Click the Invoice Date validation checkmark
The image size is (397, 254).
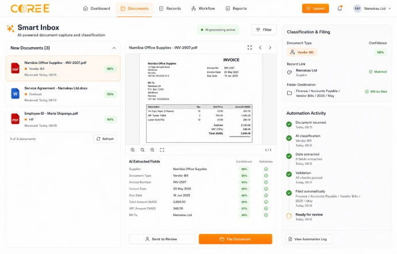coord(266,188)
